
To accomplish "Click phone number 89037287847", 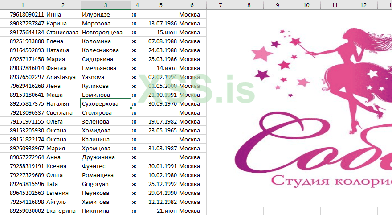I will coord(23,24).
